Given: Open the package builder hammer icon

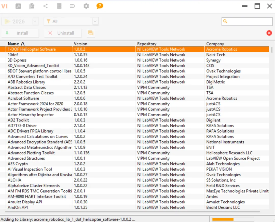Looking at the screenshot, I should coord(18,6).
